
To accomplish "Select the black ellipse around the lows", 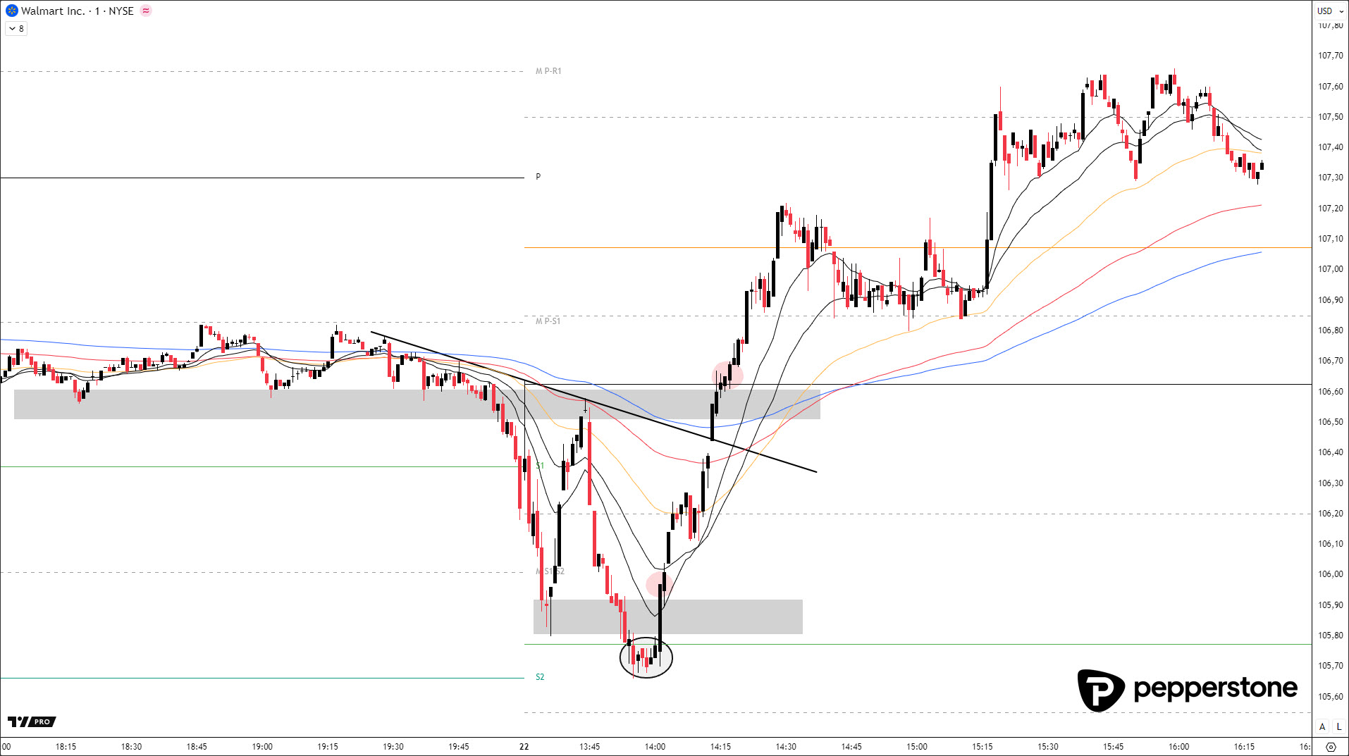I will pyautogui.click(x=646, y=657).
